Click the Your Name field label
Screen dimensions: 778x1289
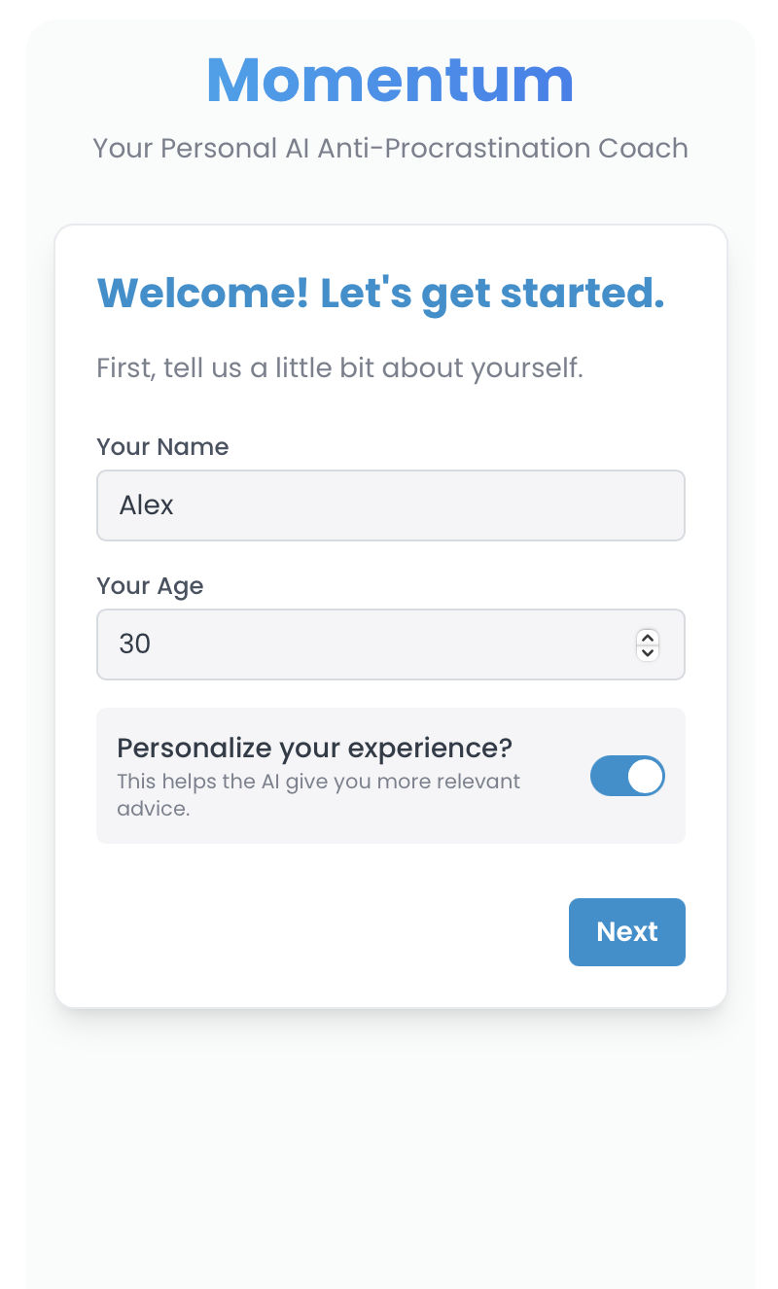pyautogui.click(x=163, y=447)
